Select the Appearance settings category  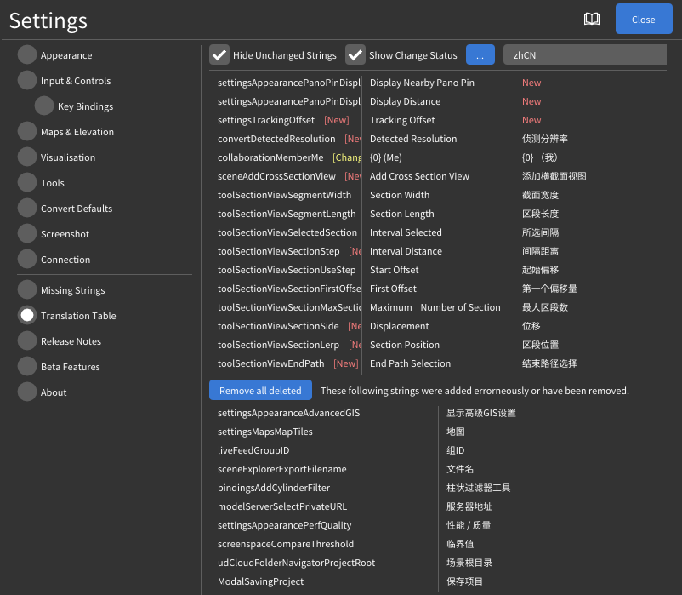tap(65, 55)
